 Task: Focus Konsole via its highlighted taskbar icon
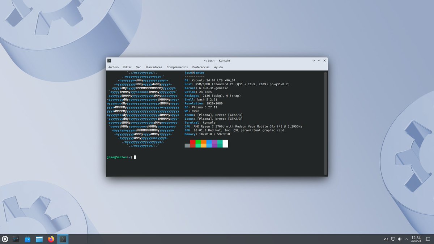pyautogui.click(x=63, y=239)
